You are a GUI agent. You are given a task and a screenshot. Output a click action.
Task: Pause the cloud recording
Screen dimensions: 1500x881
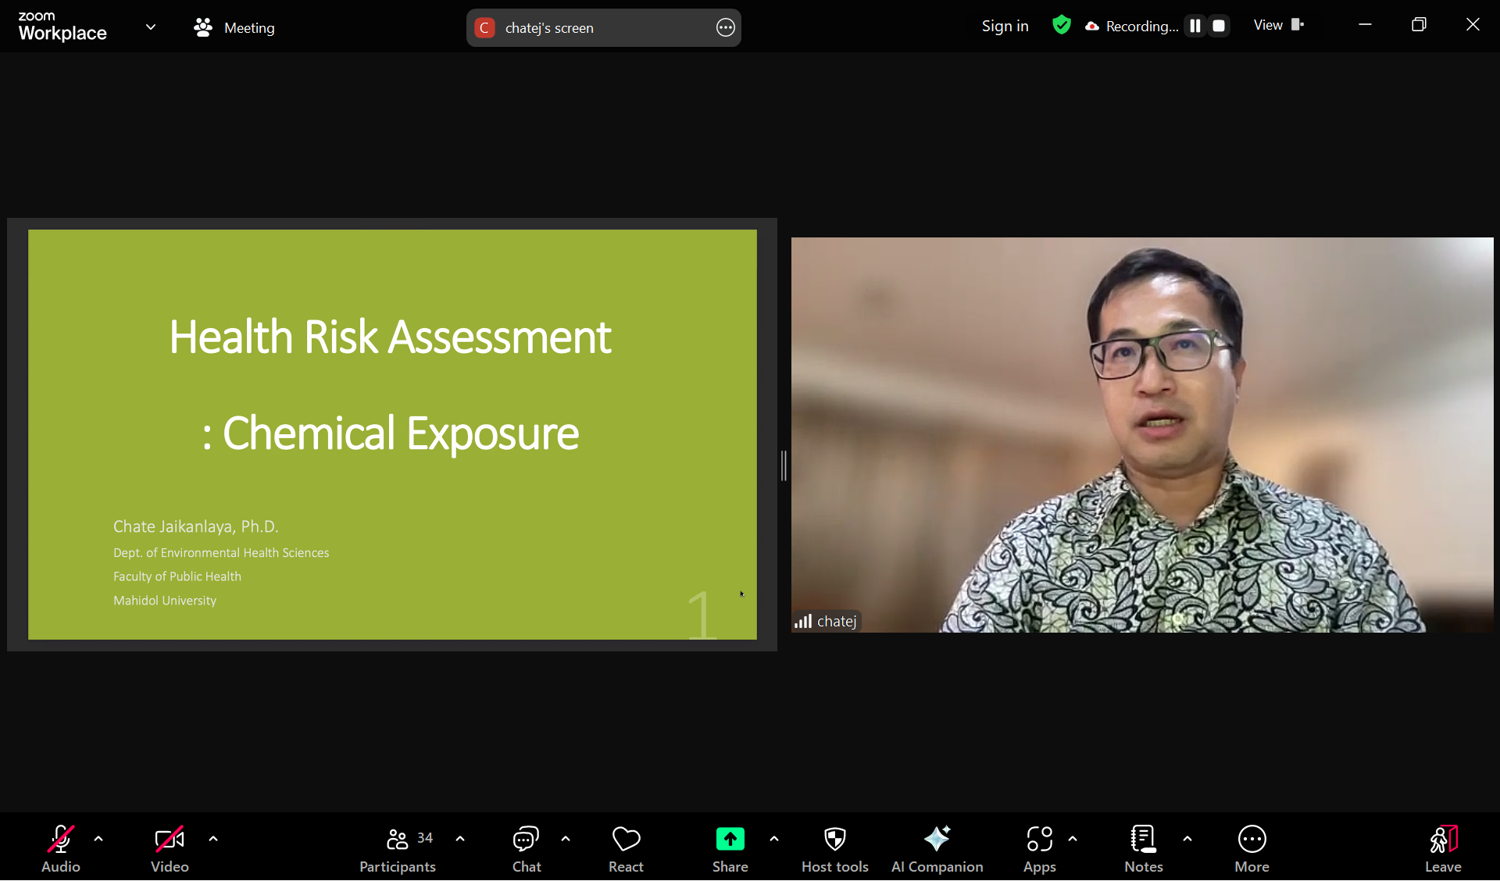1195,26
